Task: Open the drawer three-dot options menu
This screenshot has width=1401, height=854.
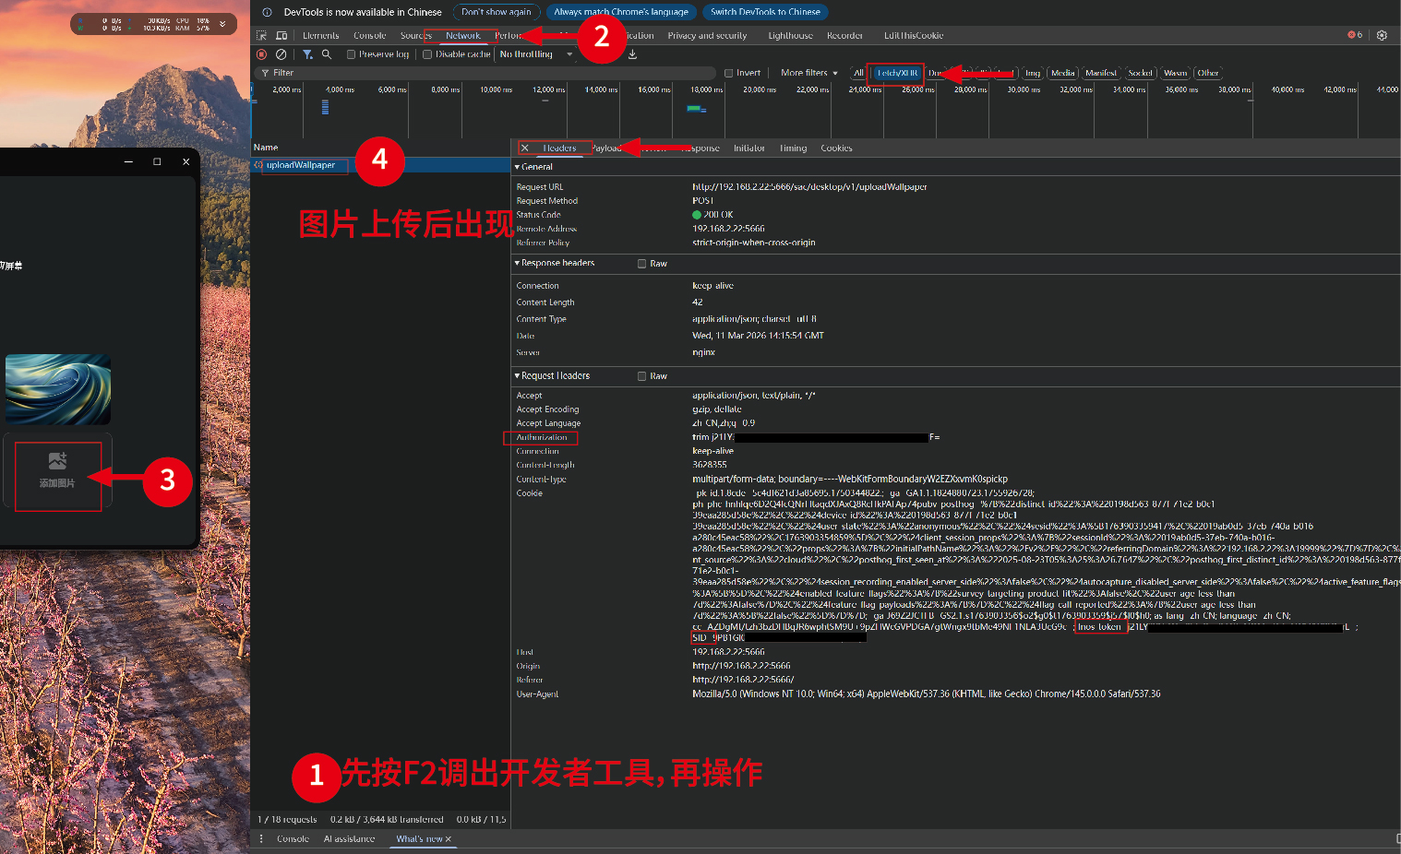Action: (261, 838)
